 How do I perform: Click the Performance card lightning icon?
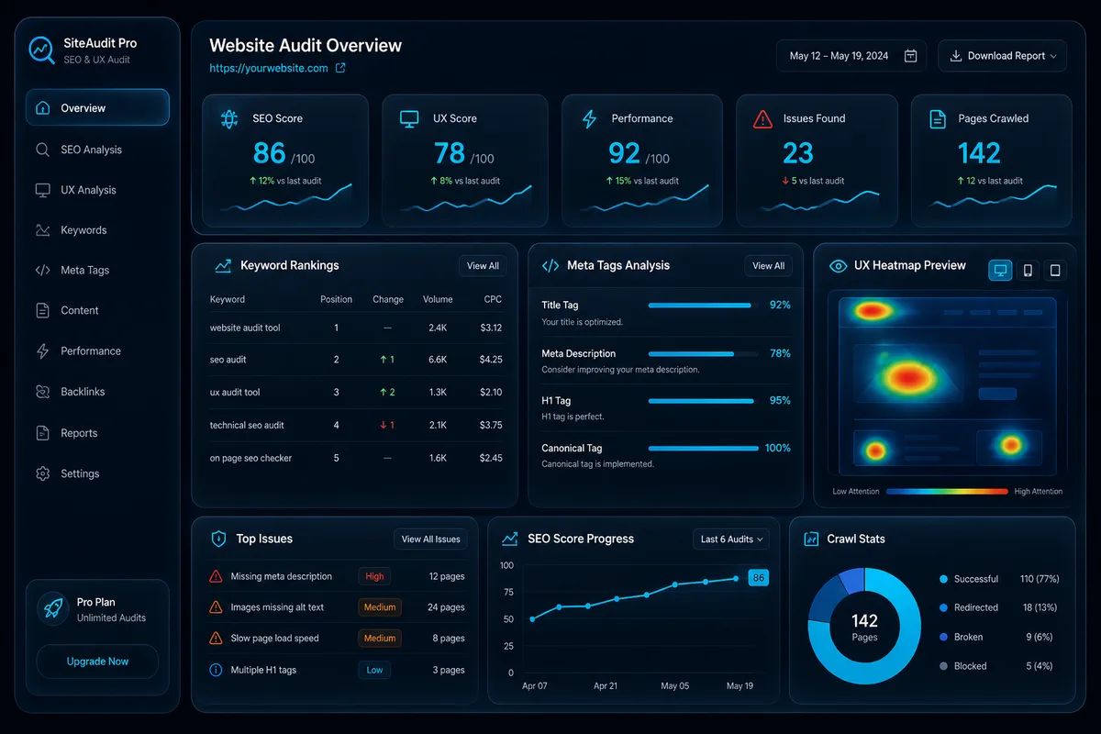590,118
